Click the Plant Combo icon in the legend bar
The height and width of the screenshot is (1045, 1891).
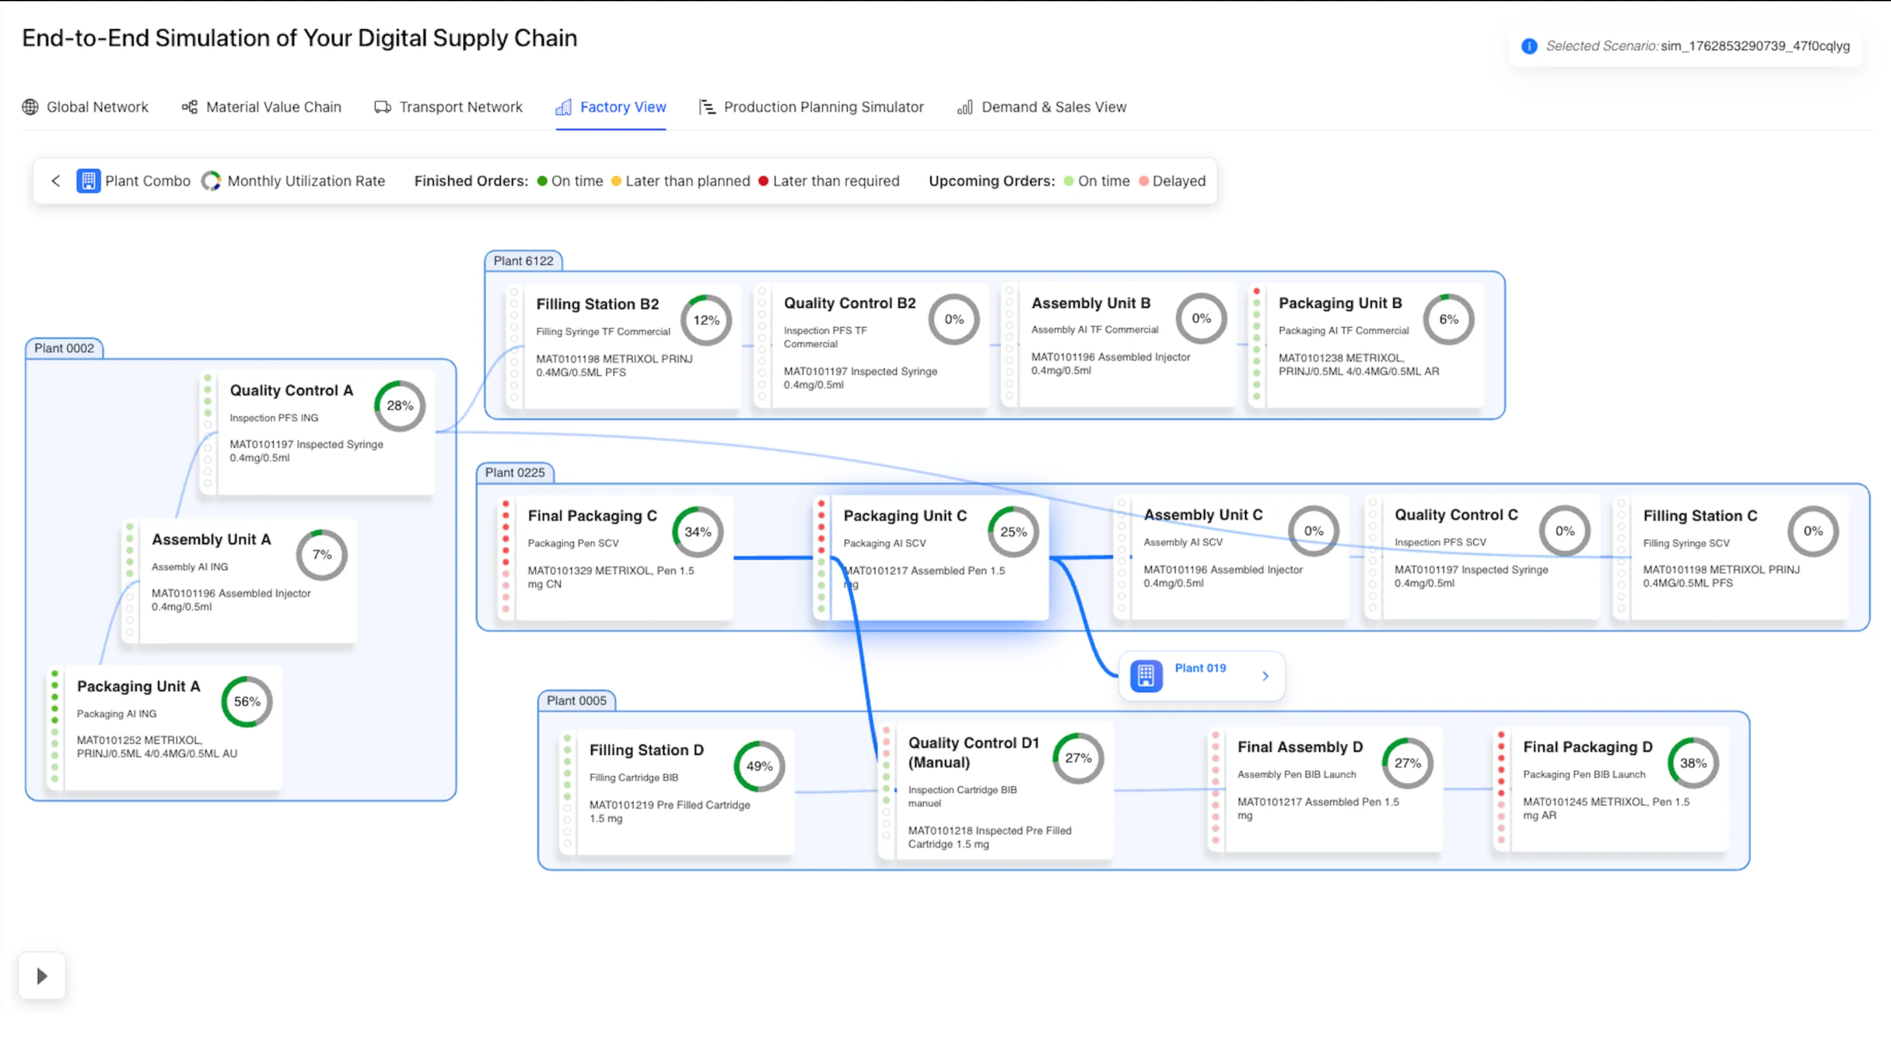click(88, 180)
